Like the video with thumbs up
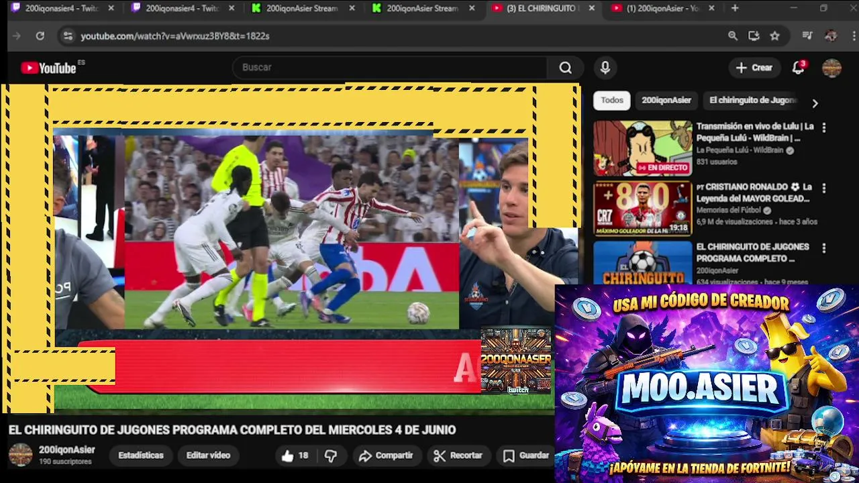The image size is (859, 483). (295, 455)
